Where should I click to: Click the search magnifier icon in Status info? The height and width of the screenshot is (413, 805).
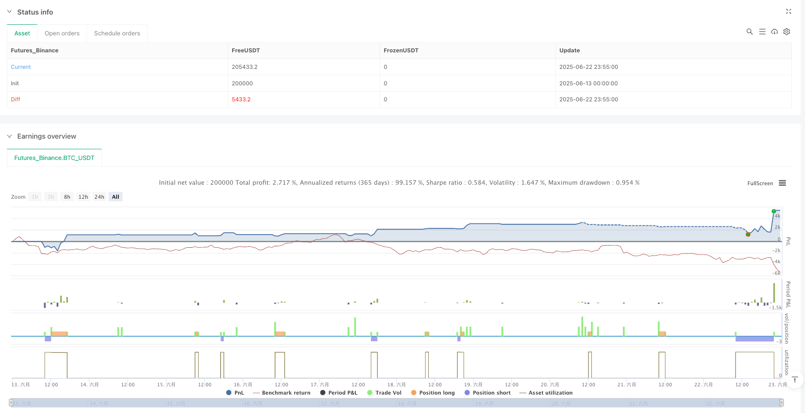[749, 32]
